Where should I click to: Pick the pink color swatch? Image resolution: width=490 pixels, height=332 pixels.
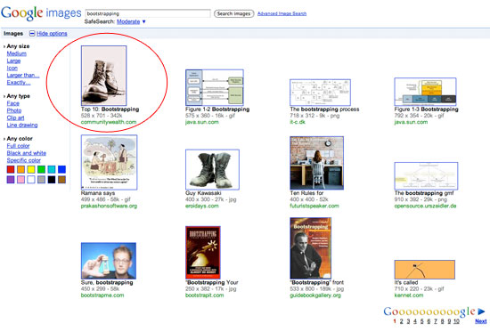coord(21,180)
